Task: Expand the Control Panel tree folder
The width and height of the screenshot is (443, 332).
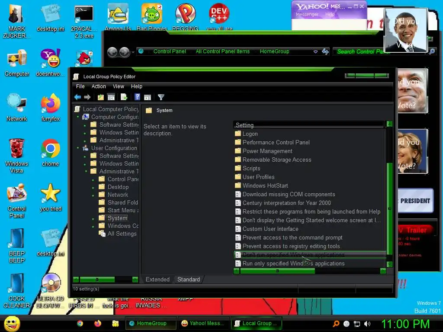Action: pyautogui.click(x=93, y=179)
